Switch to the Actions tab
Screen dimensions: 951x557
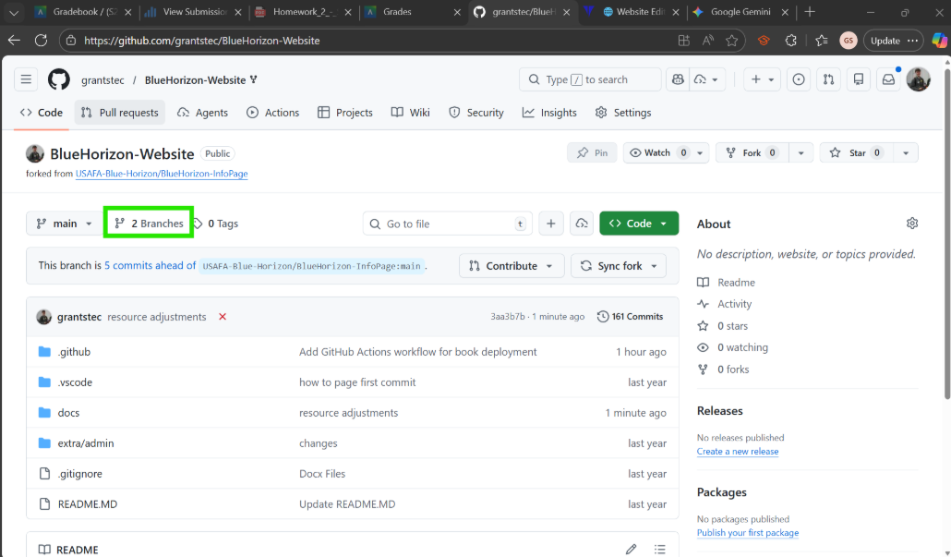273,113
